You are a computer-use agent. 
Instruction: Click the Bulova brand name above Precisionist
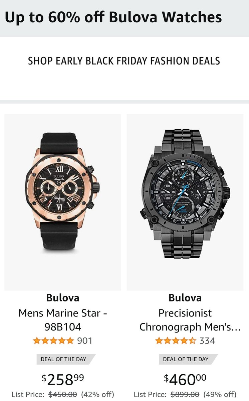185,297
